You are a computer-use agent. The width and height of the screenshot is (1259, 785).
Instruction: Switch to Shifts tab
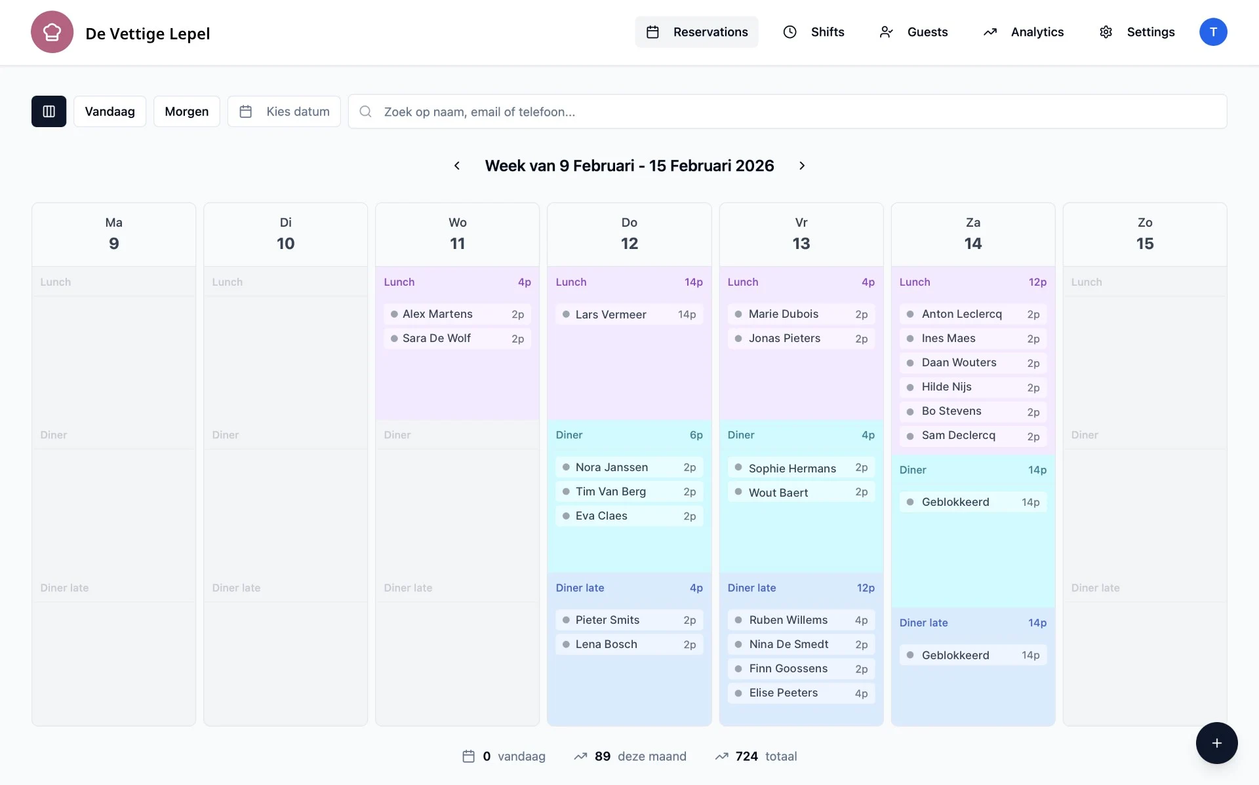click(x=814, y=32)
